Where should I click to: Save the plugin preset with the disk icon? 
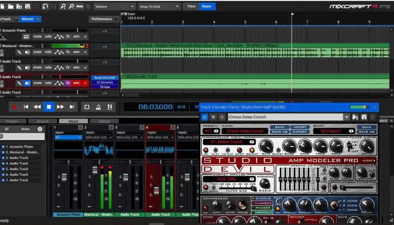(x=364, y=117)
